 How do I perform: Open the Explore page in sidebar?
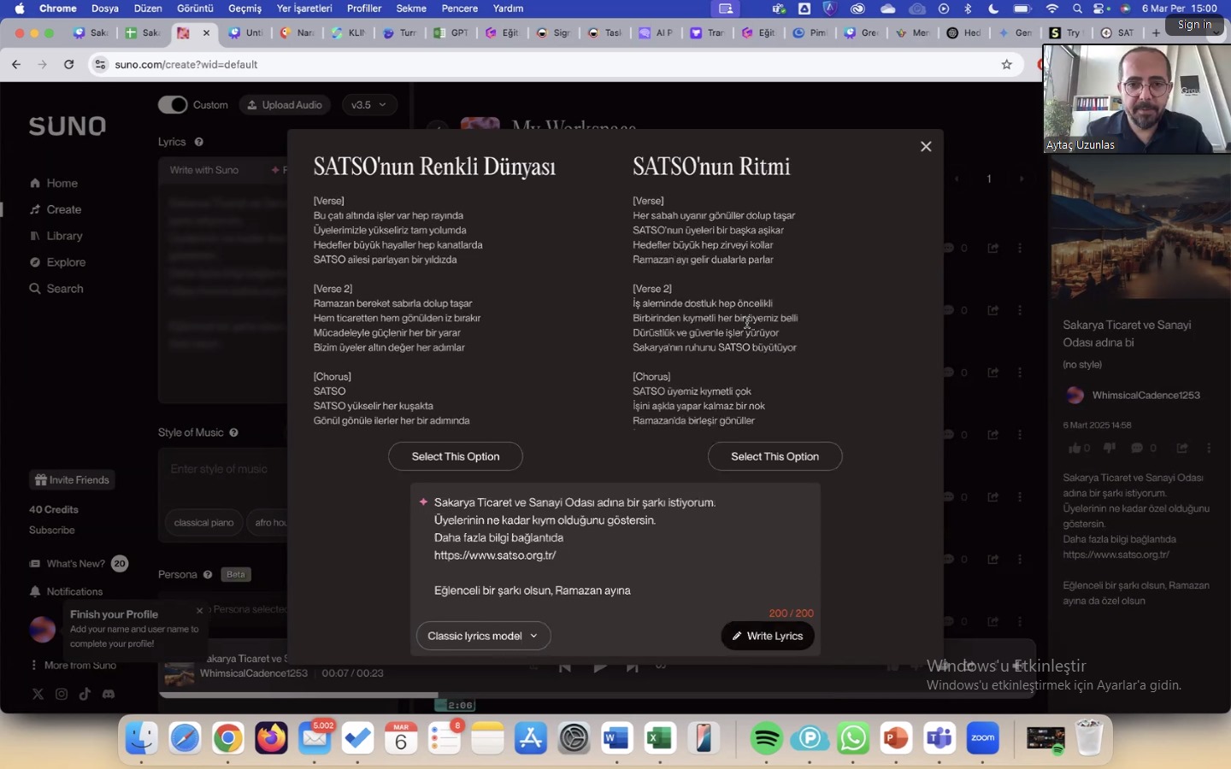pyautogui.click(x=66, y=262)
